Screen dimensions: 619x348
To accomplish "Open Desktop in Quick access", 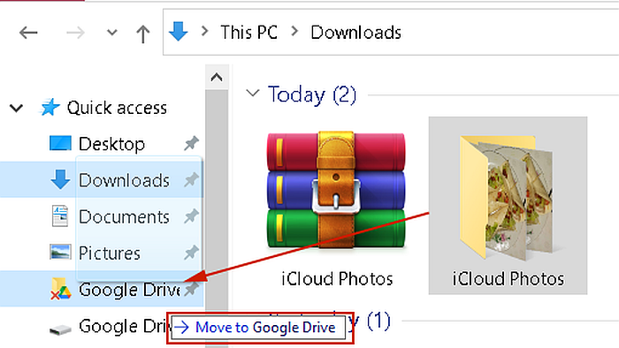I will (x=111, y=144).
